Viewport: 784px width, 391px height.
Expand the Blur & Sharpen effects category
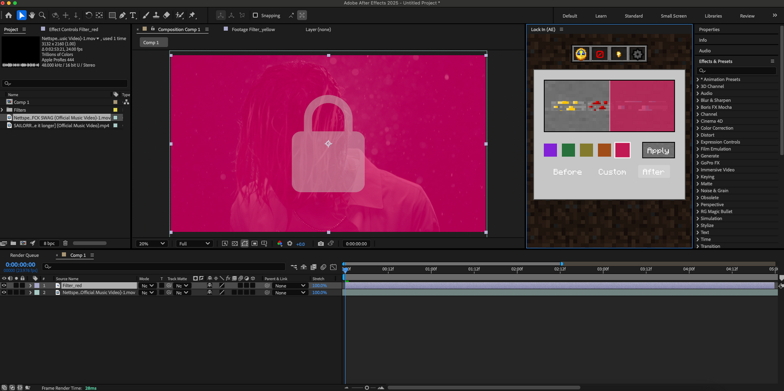tap(698, 100)
